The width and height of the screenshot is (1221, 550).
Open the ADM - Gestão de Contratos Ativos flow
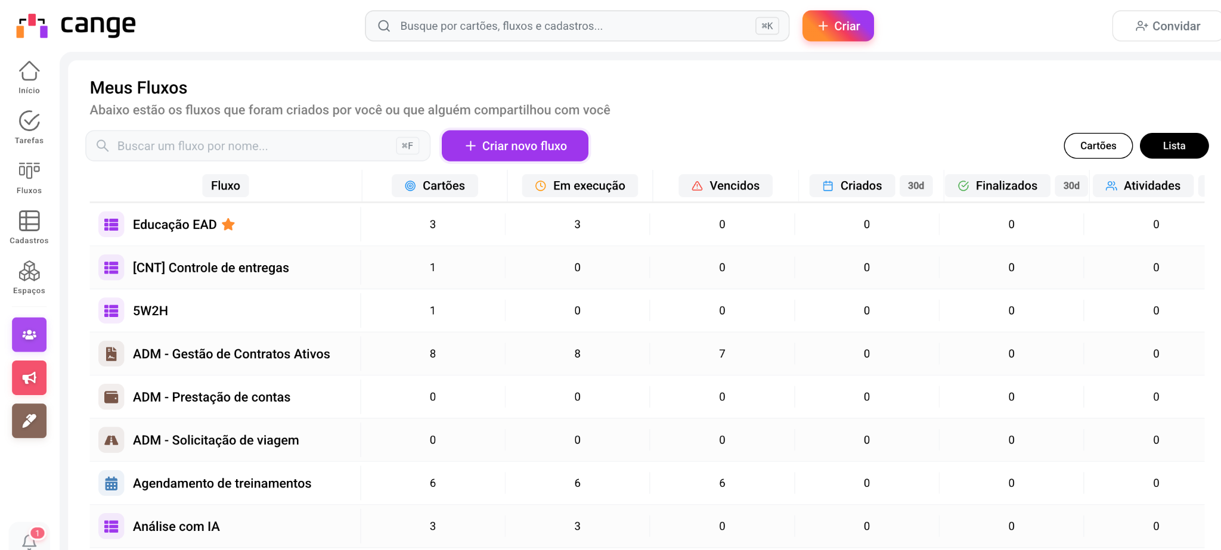point(231,354)
